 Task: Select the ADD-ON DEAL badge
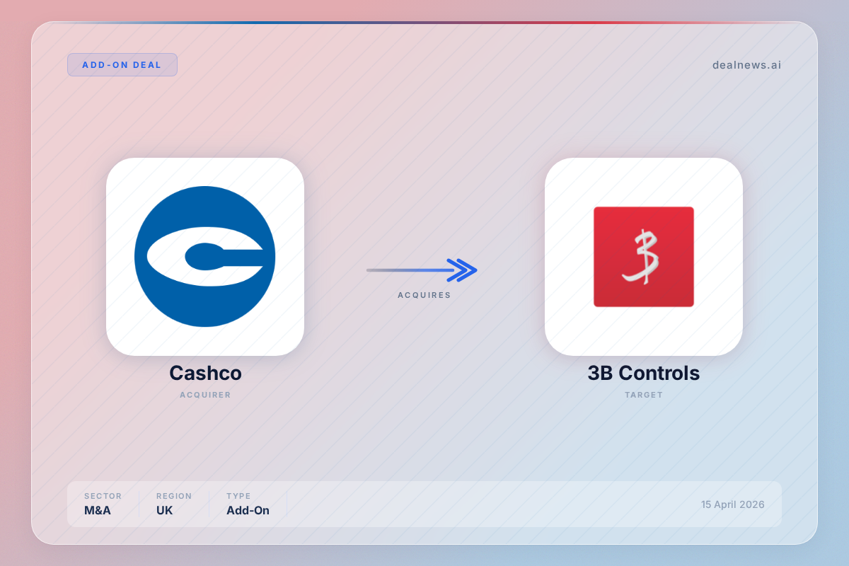[122, 64]
